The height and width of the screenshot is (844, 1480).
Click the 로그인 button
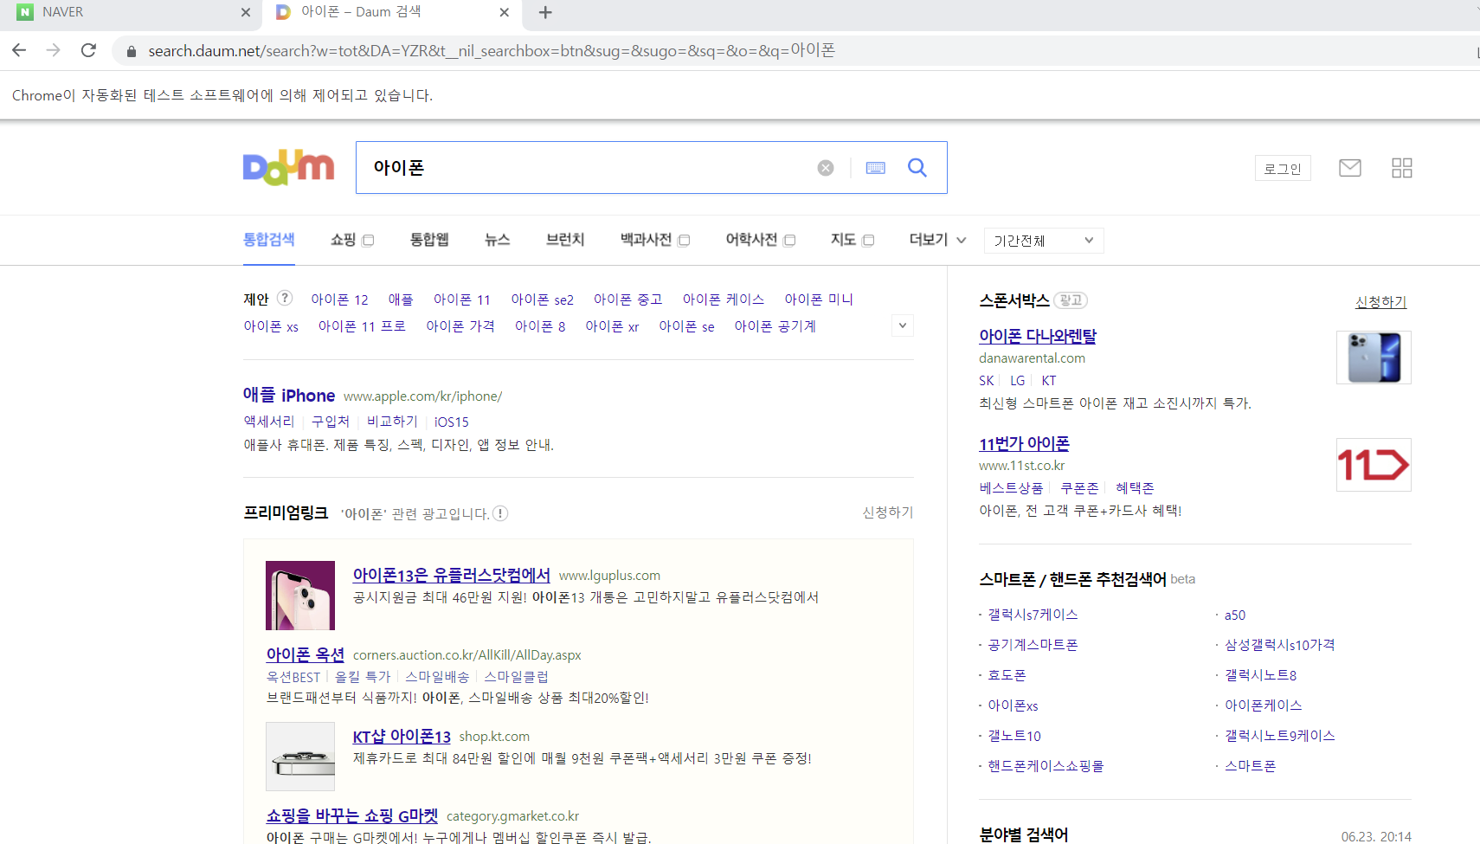click(x=1283, y=168)
